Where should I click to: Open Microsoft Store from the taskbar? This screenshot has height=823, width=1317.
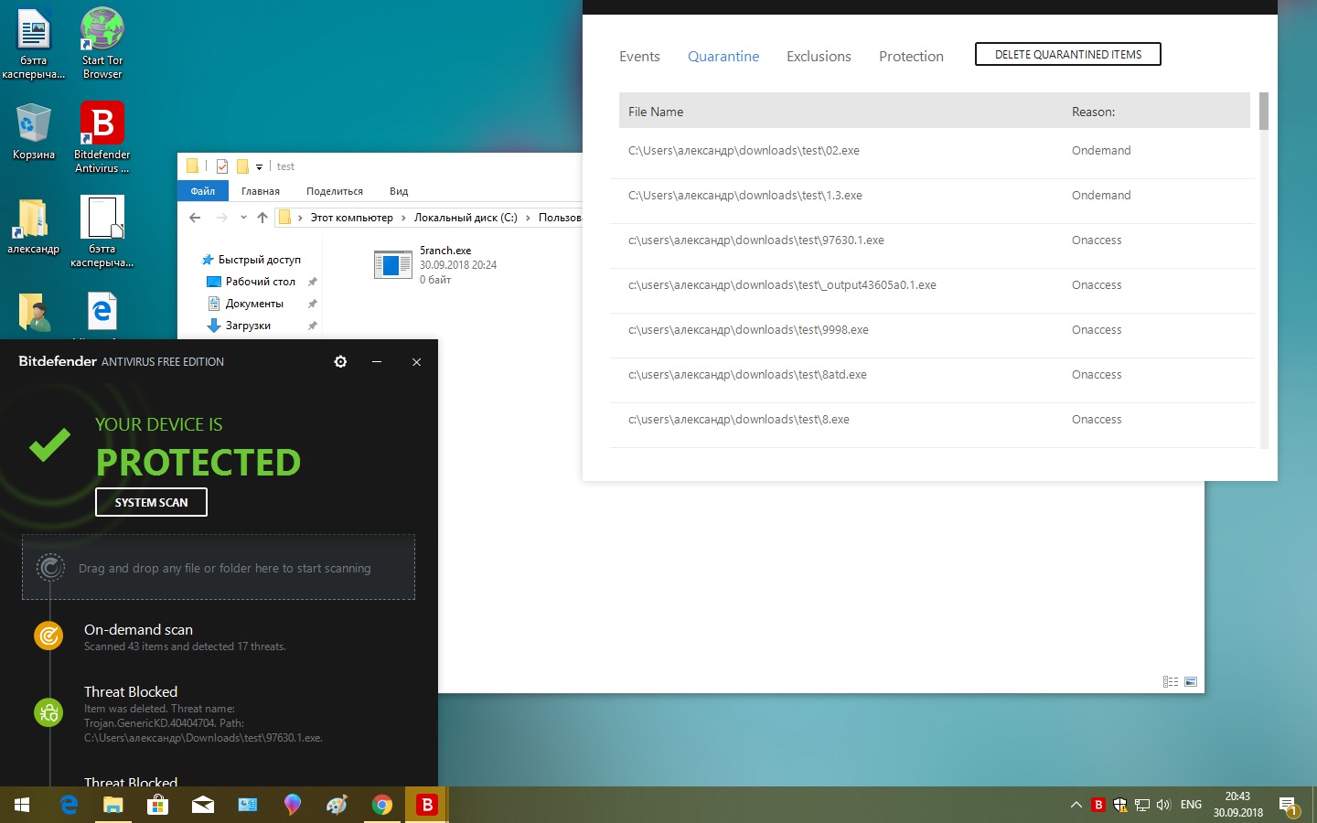pos(157,805)
